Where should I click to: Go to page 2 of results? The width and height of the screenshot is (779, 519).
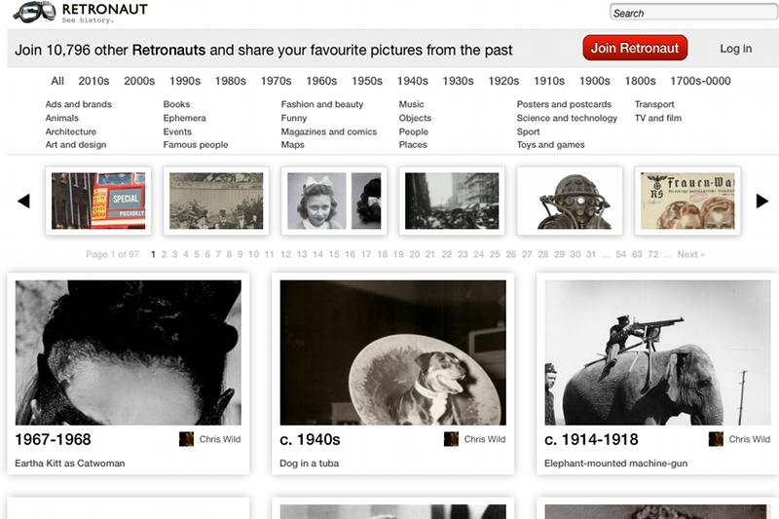click(164, 254)
